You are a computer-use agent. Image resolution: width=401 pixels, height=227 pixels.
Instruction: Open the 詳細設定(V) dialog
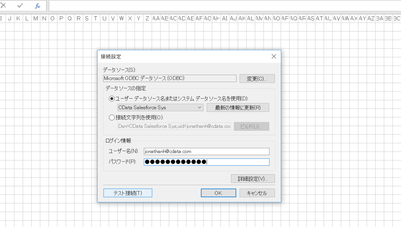pyautogui.click(x=253, y=179)
